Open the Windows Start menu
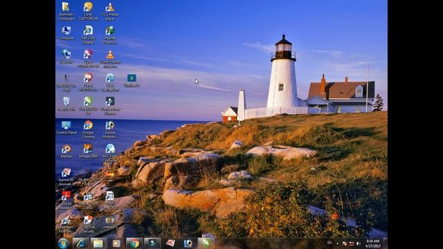Screen dimensions: 443x249 63,243
